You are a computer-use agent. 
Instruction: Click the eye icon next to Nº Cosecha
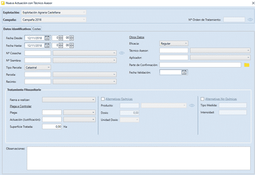tap(122, 53)
